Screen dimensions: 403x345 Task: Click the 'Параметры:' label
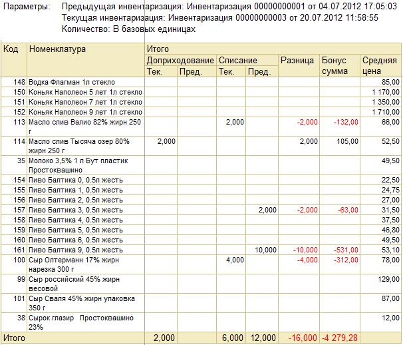27,7
